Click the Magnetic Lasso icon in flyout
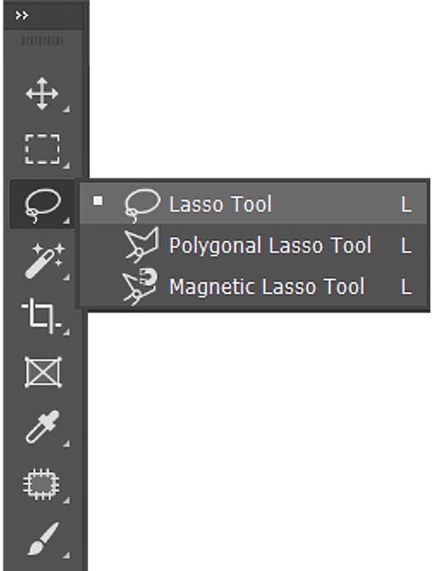 click(x=140, y=286)
